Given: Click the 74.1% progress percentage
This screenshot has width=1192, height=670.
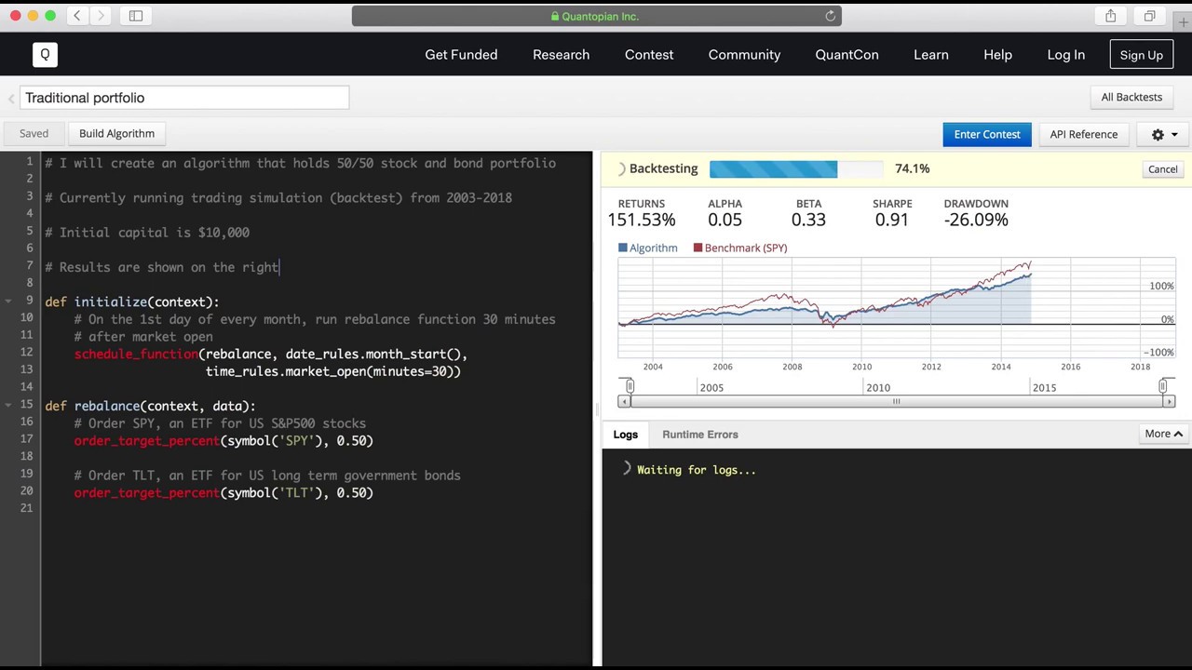Looking at the screenshot, I should pos(912,168).
